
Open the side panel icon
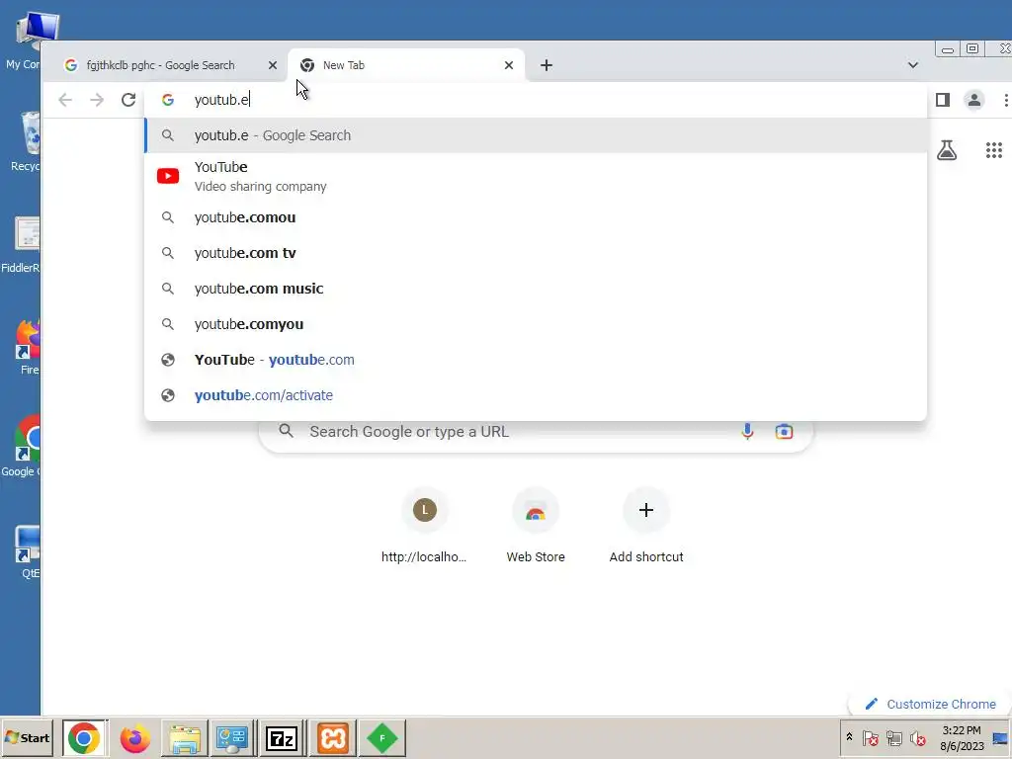click(942, 100)
